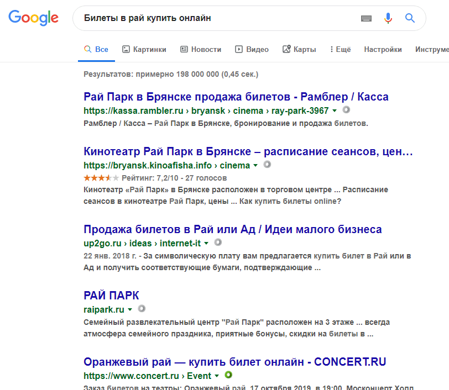Click the Google logo
This screenshot has width=449, height=390.
(33, 18)
